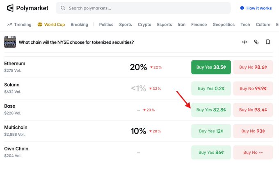Click Buy Yes 12¢ for Multichain

[211, 131]
